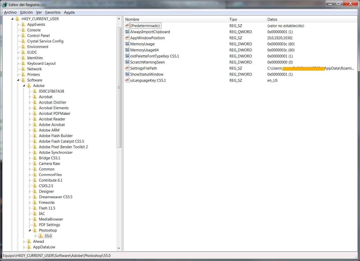Screen dimensions: 360x261
Task: Click the IAC folder icon
Action: click(x=35, y=214)
